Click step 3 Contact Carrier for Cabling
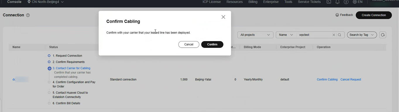Screen dimensions: 399x112 [71, 68]
